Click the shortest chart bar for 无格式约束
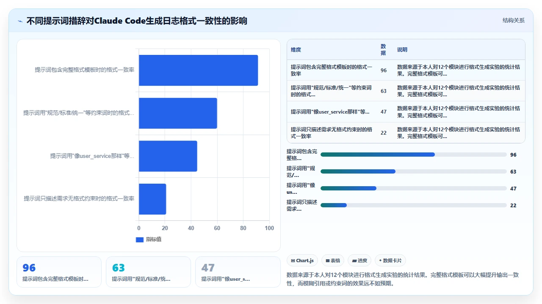542x304 pixels. click(152, 199)
